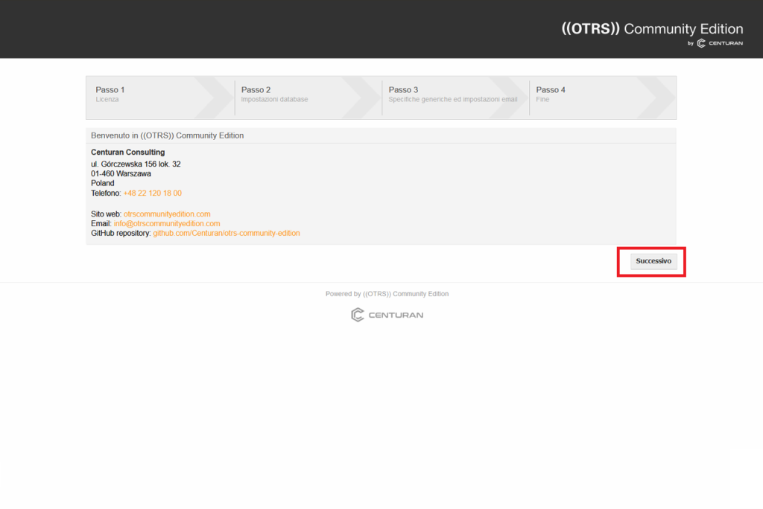Screen dimensions: 763x509
Task: Click the 'Benvenuto in ((OTRS)) Community Edition' heading
Action: click(168, 135)
